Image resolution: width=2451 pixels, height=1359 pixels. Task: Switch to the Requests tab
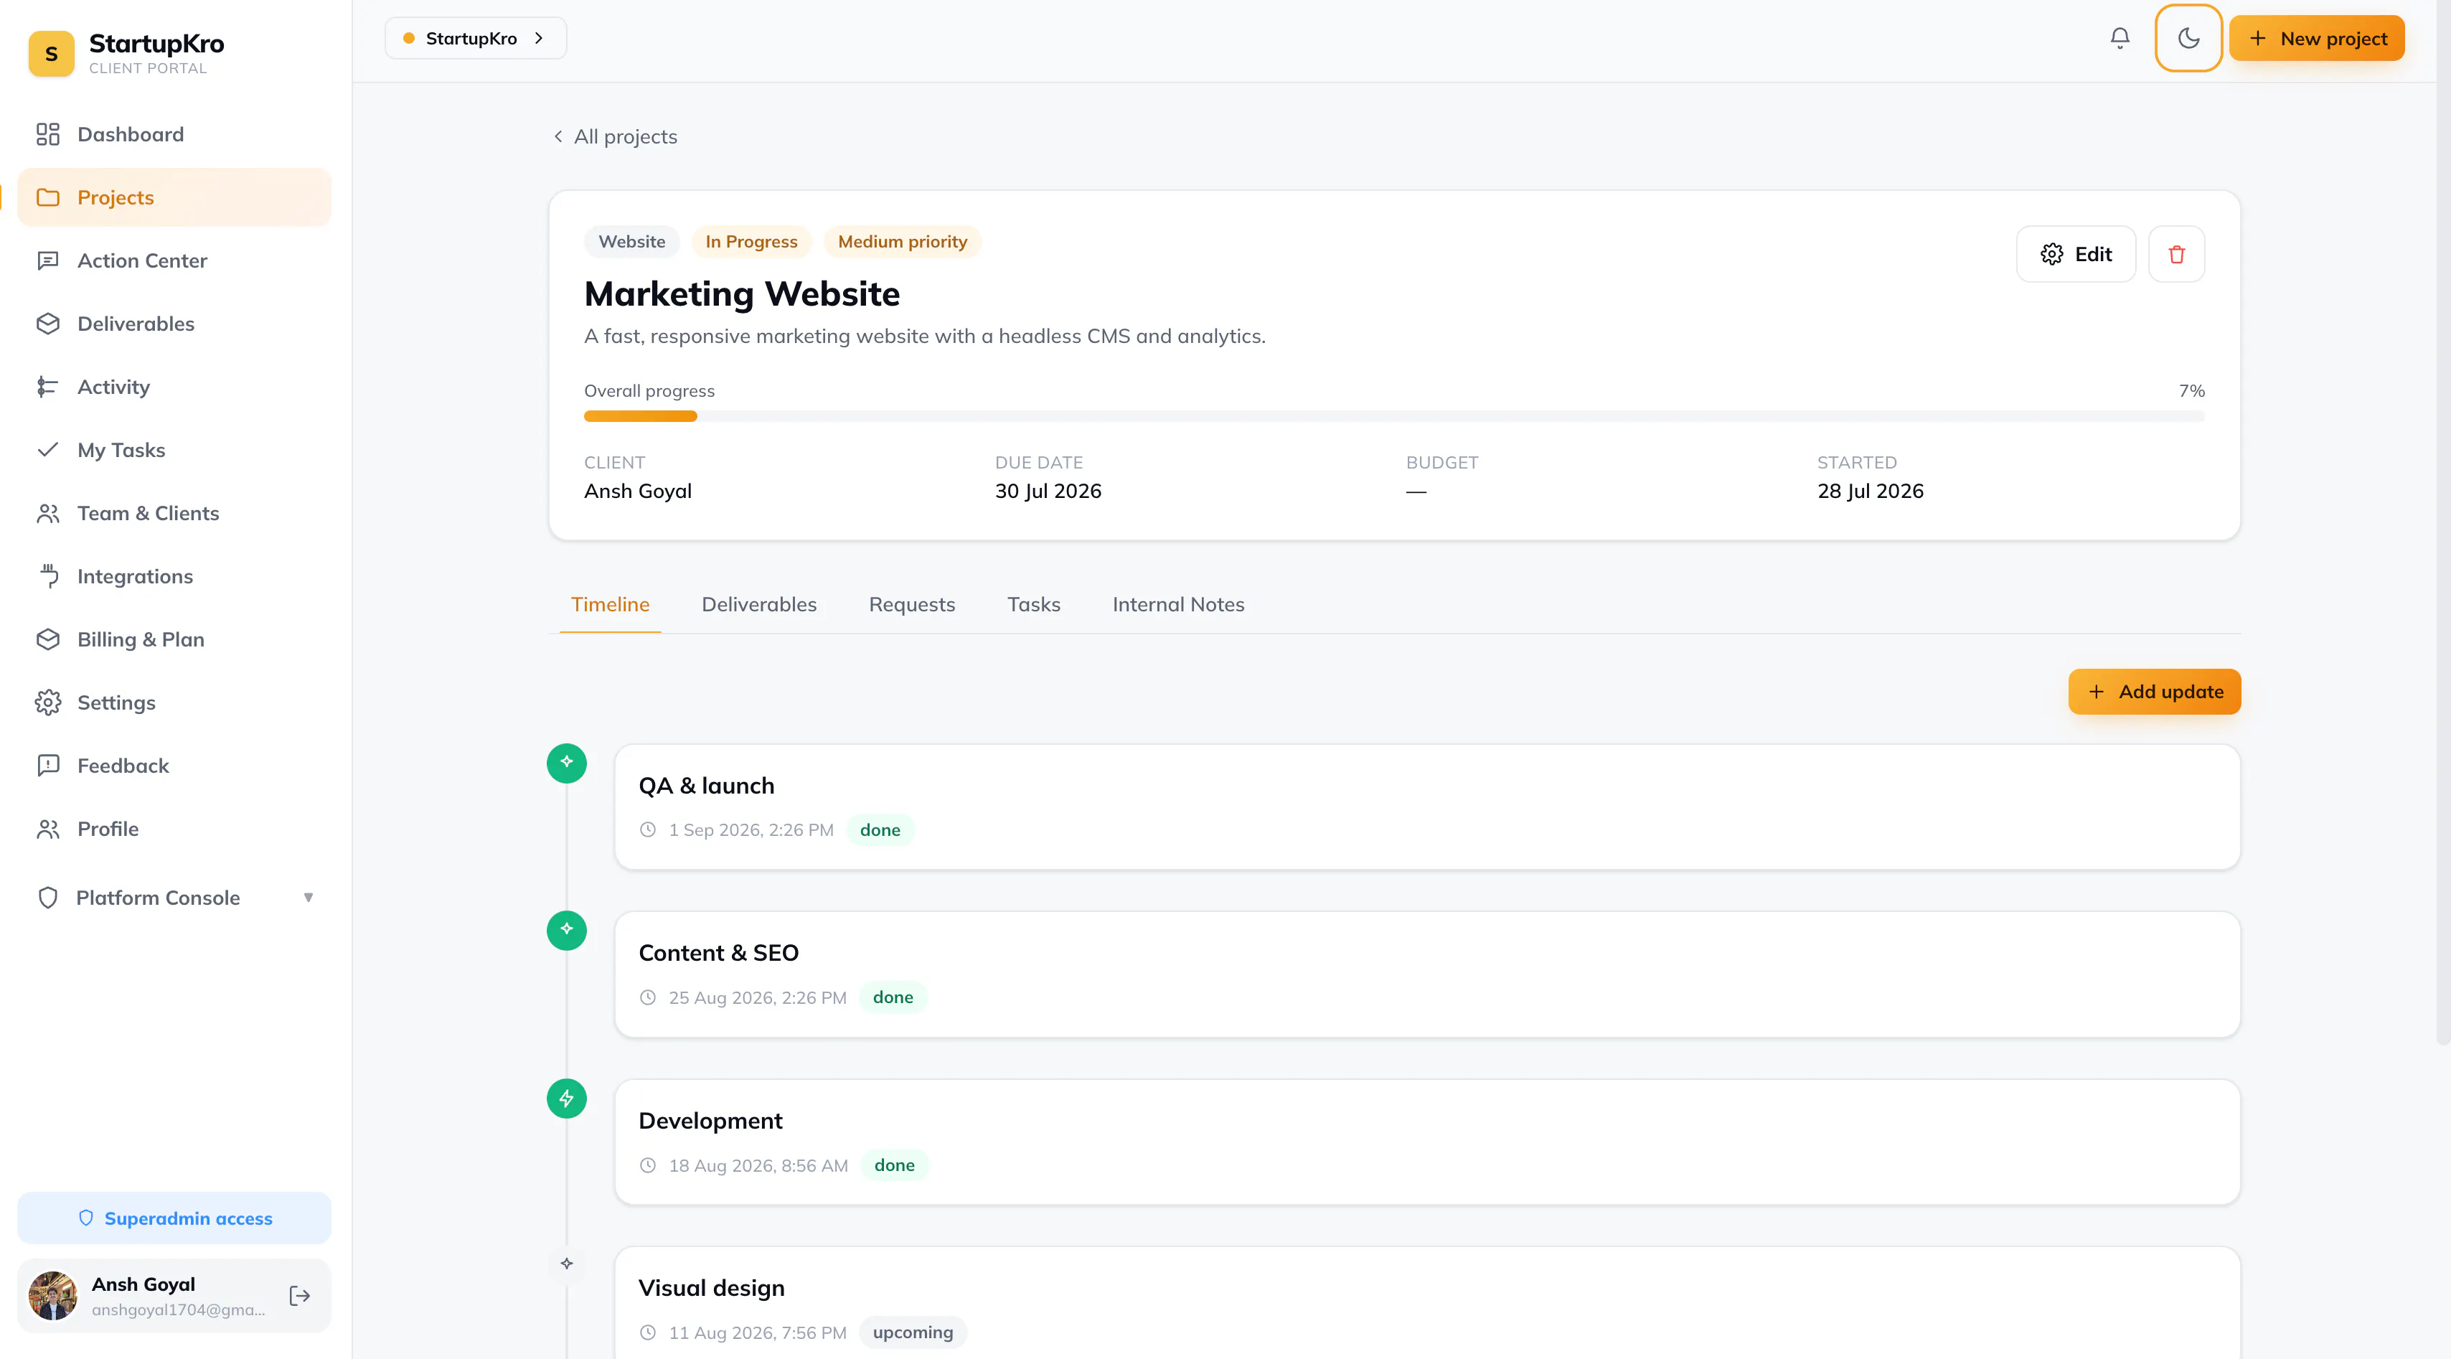point(911,604)
